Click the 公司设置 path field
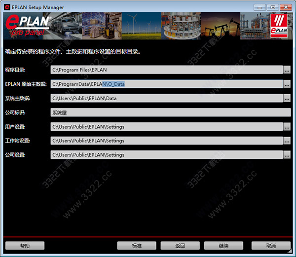The width and height of the screenshot is (296, 257). 167,155
